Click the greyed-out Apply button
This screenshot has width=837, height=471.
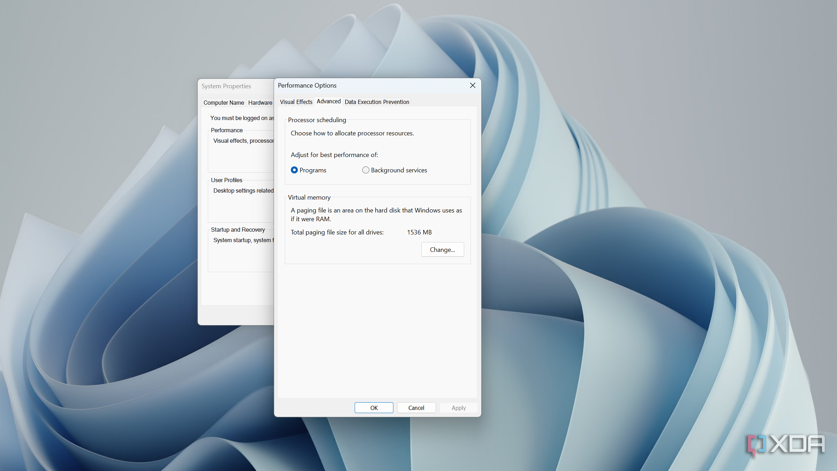pyautogui.click(x=458, y=408)
